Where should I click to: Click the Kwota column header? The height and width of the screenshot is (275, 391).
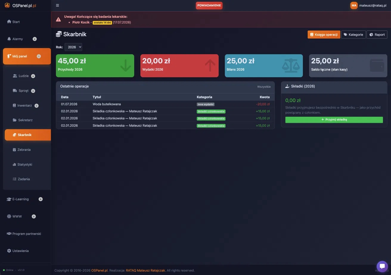[x=265, y=97]
